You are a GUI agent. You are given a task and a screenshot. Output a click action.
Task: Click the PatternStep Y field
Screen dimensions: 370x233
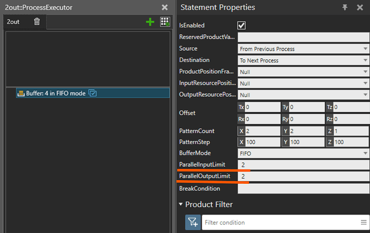click(x=307, y=142)
